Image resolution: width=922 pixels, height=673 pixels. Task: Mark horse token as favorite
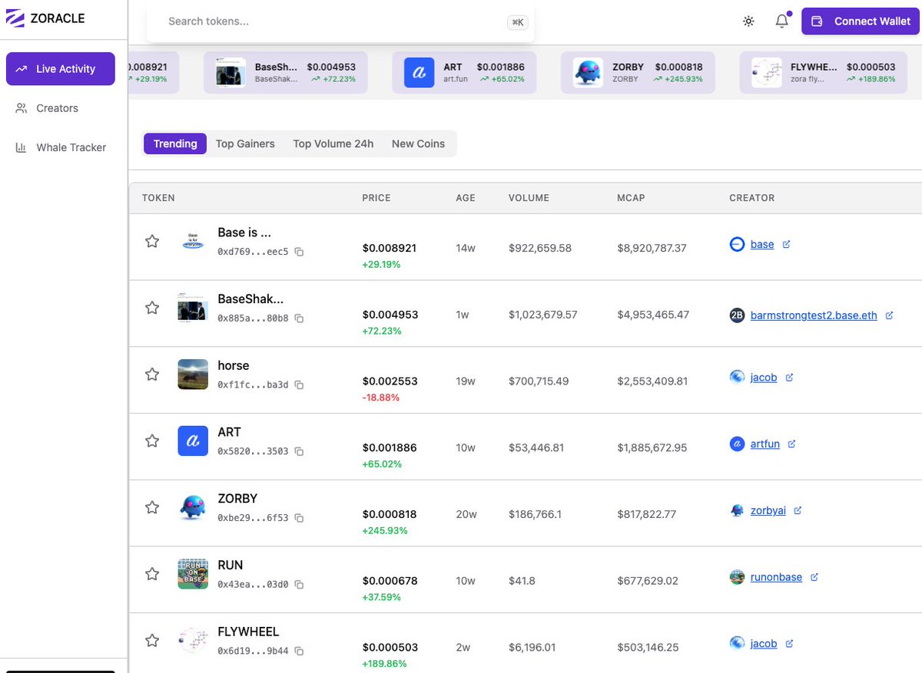pyautogui.click(x=152, y=374)
